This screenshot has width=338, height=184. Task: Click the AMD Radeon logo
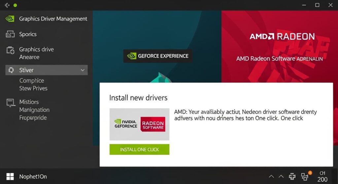282,37
